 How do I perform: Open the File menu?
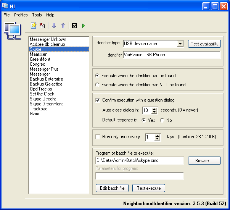[x=6, y=15]
